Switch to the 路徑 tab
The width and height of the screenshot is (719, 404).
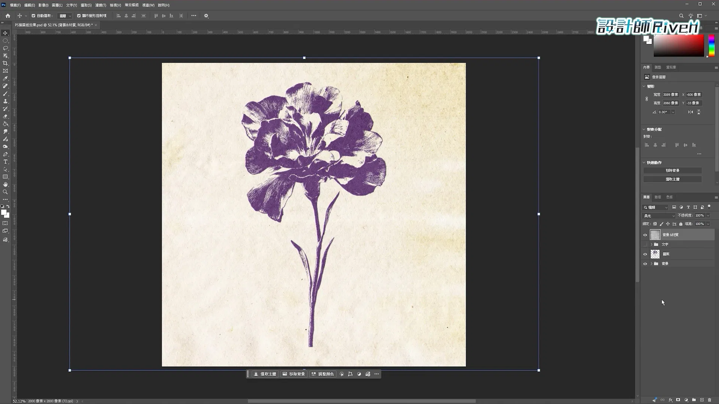pos(658,197)
